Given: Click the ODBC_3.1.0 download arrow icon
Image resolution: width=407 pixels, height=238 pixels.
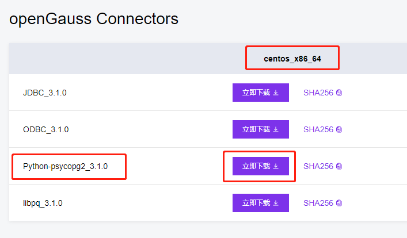Looking at the screenshot, I should pos(276,129).
